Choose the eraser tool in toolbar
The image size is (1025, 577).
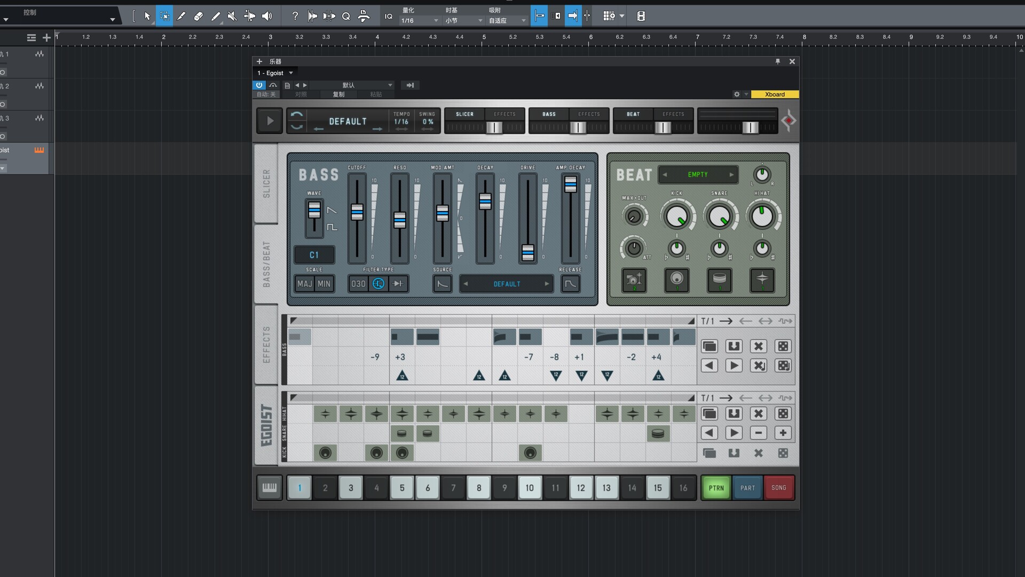(199, 16)
